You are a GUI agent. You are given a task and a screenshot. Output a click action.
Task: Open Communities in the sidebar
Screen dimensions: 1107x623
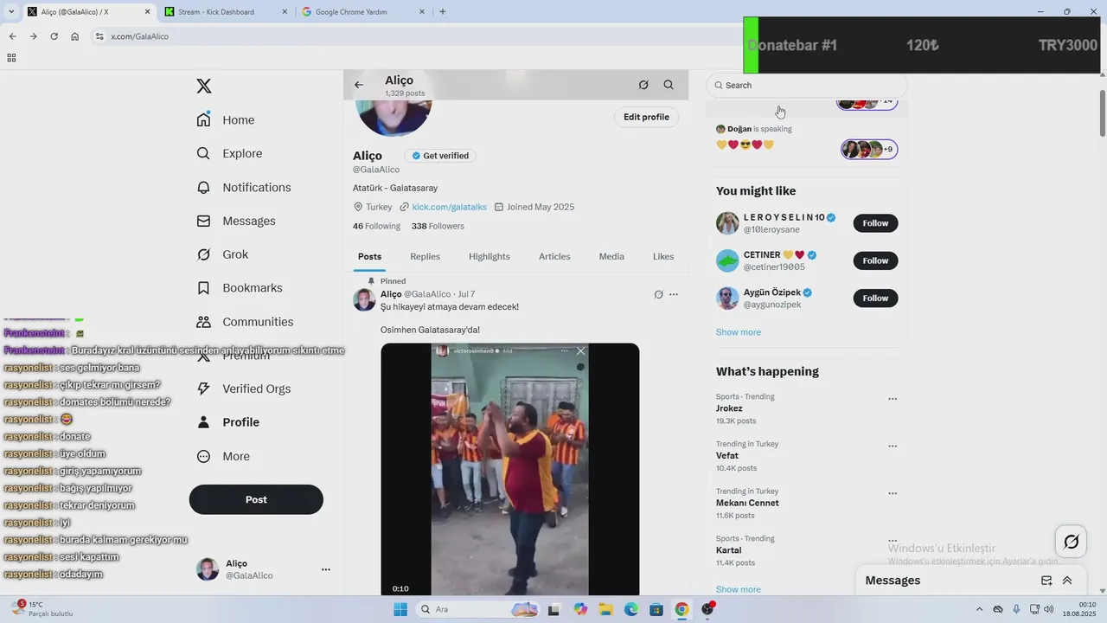(x=245, y=322)
